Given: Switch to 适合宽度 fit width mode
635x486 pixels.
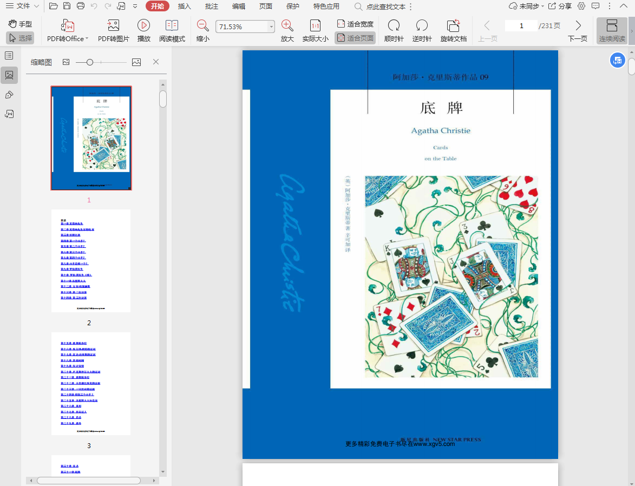Looking at the screenshot, I should (355, 24).
